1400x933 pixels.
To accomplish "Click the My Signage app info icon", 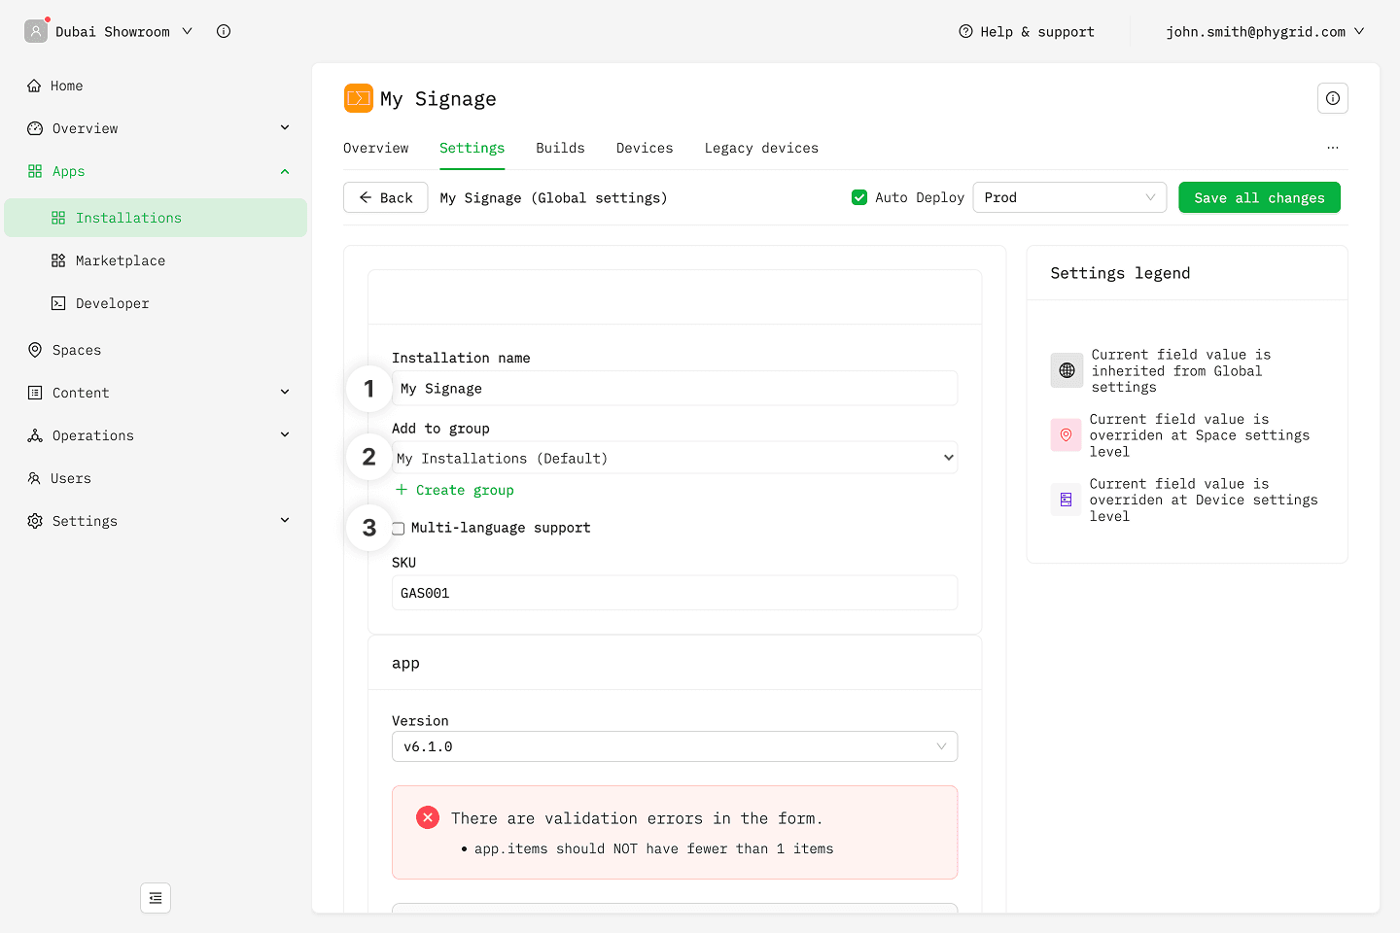I will pyautogui.click(x=1332, y=98).
